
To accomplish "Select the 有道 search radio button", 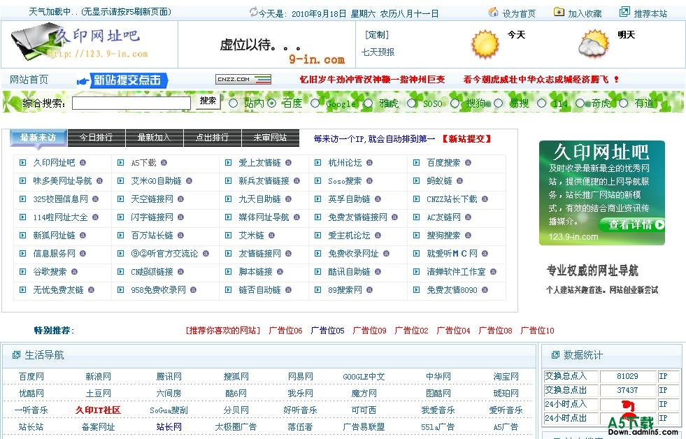I will point(624,103).
